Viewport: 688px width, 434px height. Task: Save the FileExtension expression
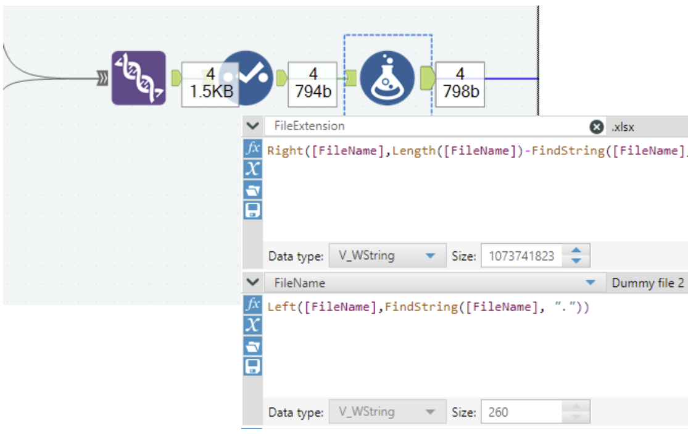point(253,210)
